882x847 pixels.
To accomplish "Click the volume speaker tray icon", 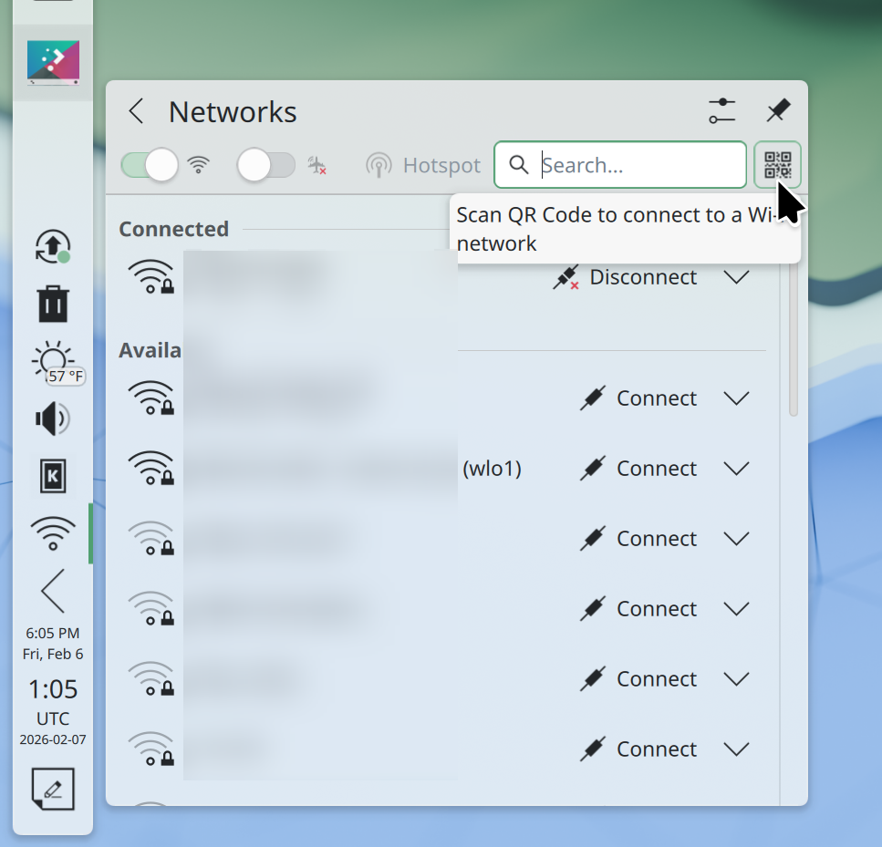I will 52,418.
